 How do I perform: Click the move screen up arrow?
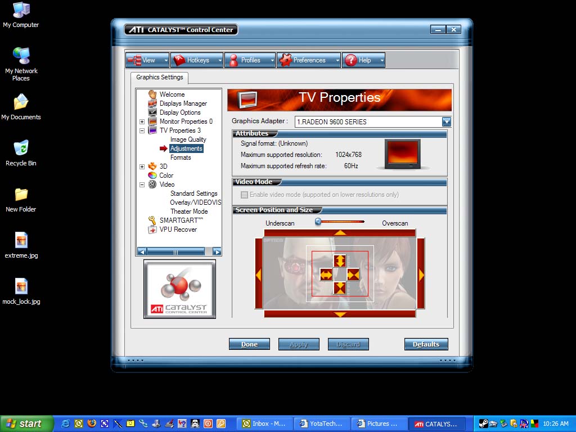(x=340, y=233)
